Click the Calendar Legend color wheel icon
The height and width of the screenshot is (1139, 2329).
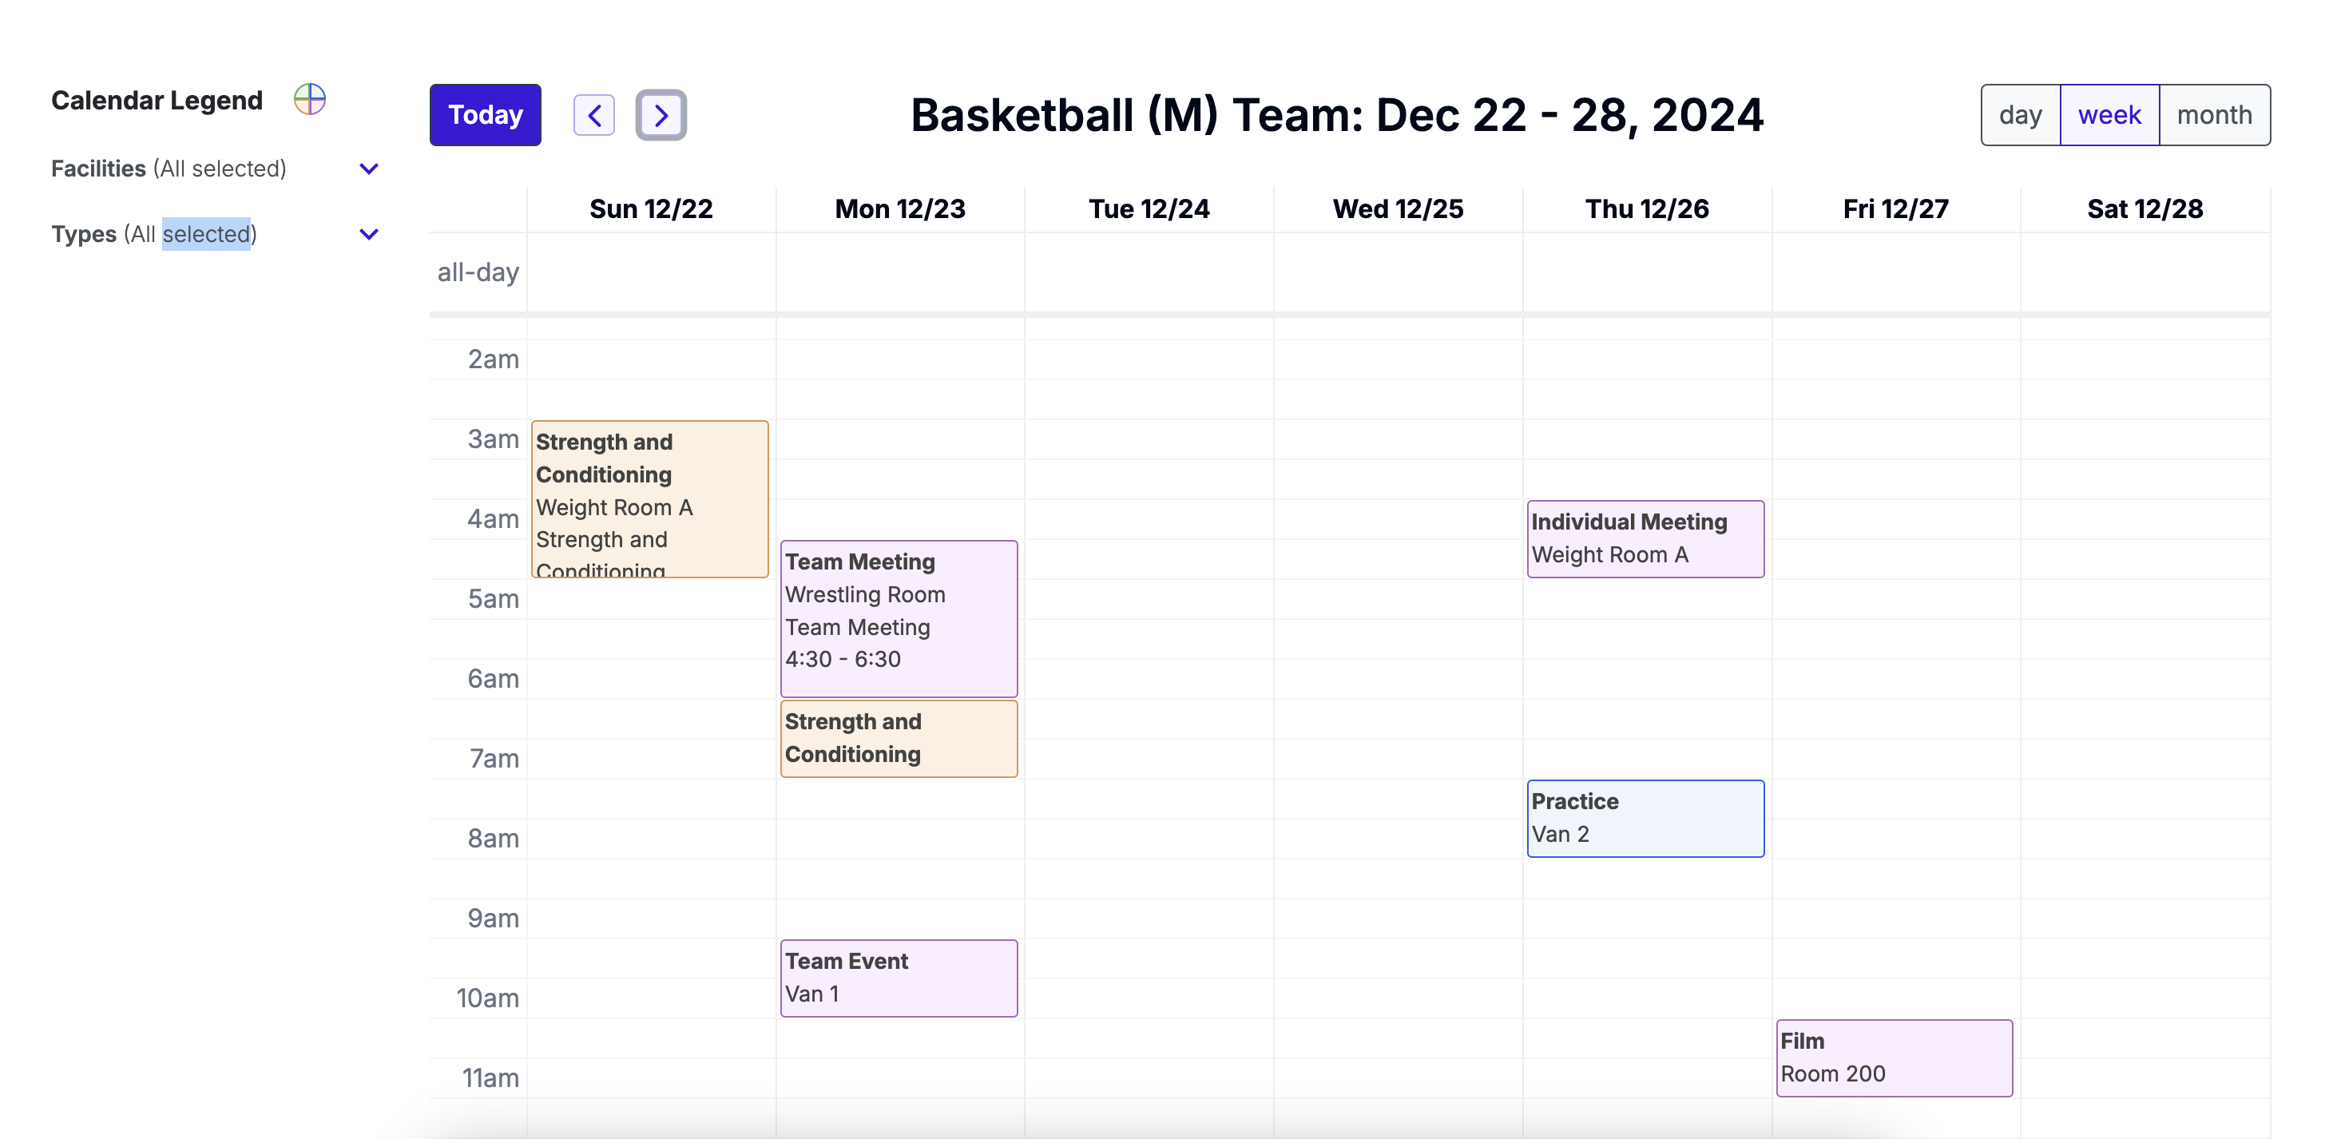(x=309, y=99)
